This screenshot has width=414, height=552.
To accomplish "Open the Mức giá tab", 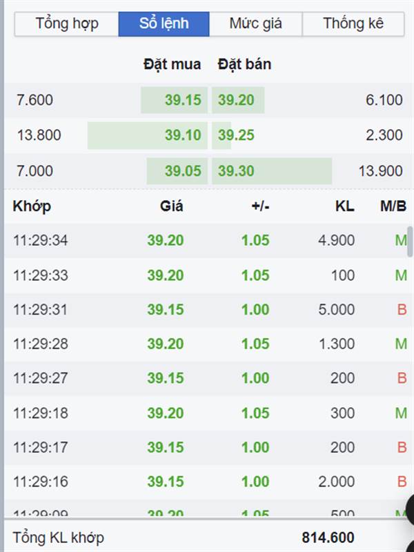I will coord(255,24).
